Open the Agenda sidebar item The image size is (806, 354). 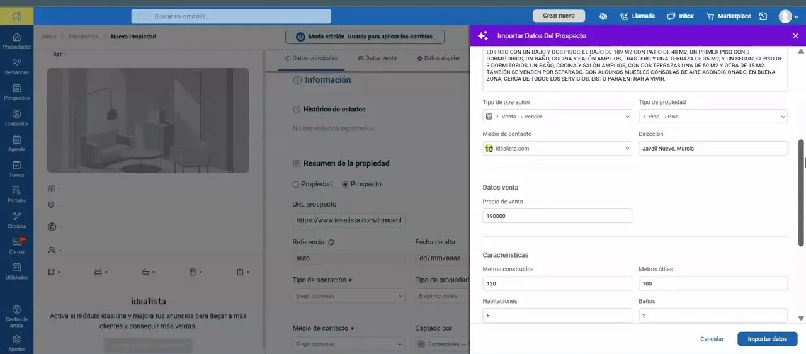[x=16, y=144]
